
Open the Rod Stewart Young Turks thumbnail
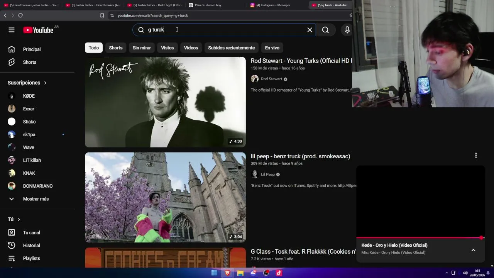[x=165, y=102]
